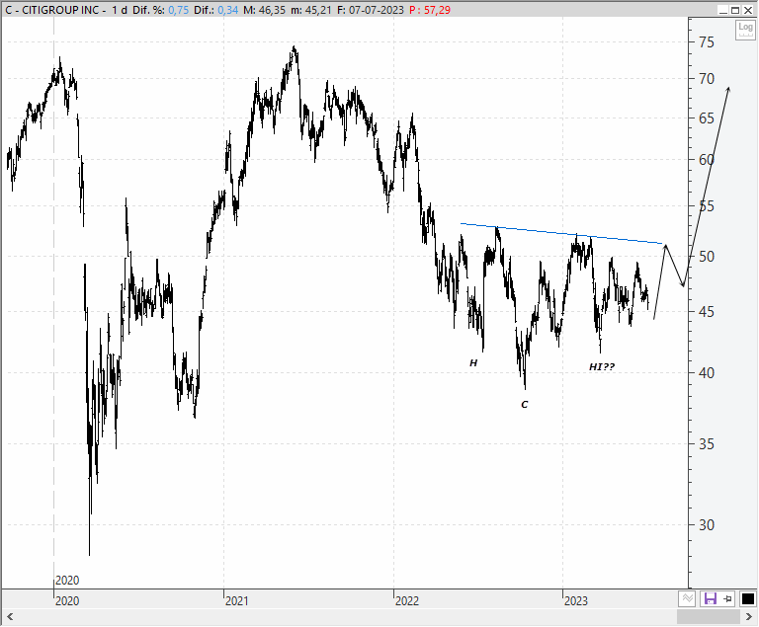Click the 2023 label on time axis

click(575, 601)
